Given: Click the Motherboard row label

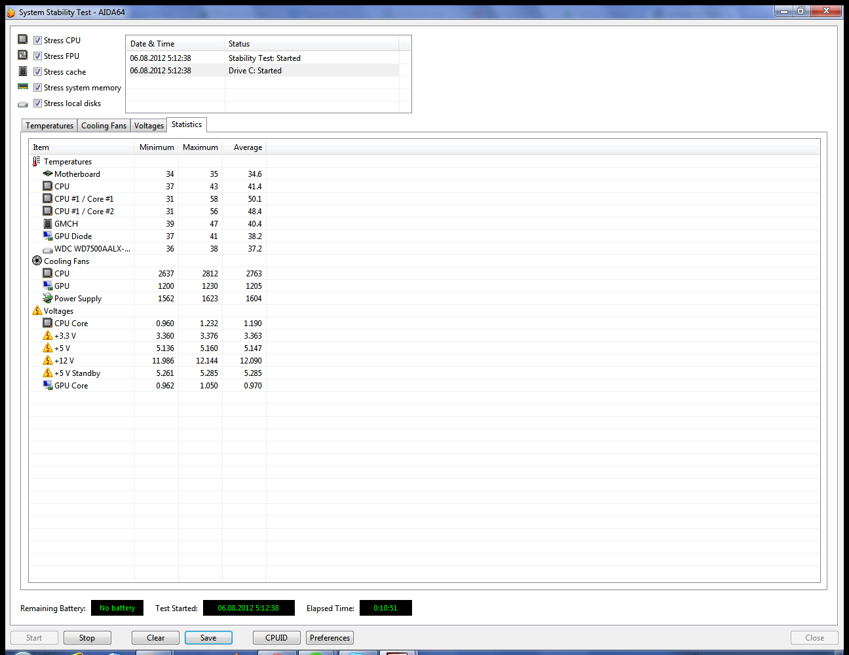Looking at the screenshot, I should point(77,174).
